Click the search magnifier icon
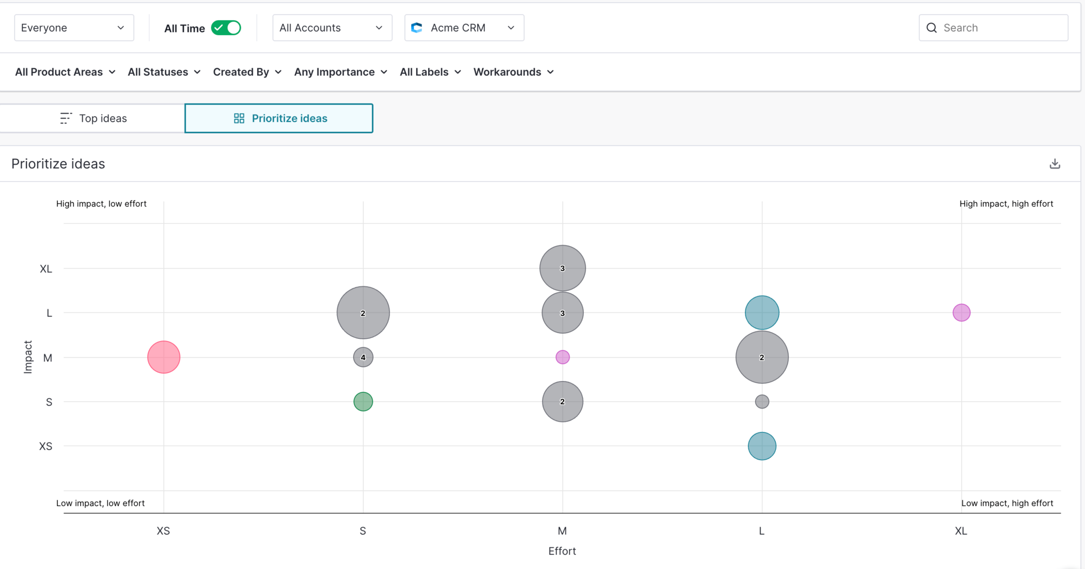 [x=931, y=28]
